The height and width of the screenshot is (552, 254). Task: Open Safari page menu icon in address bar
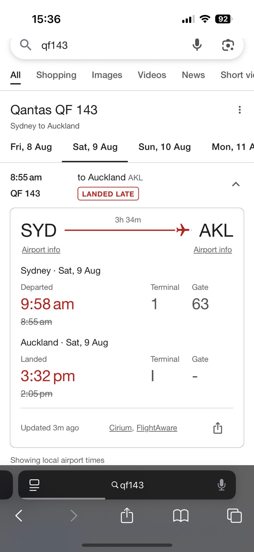pyautogui.click(x=34, y=485)
